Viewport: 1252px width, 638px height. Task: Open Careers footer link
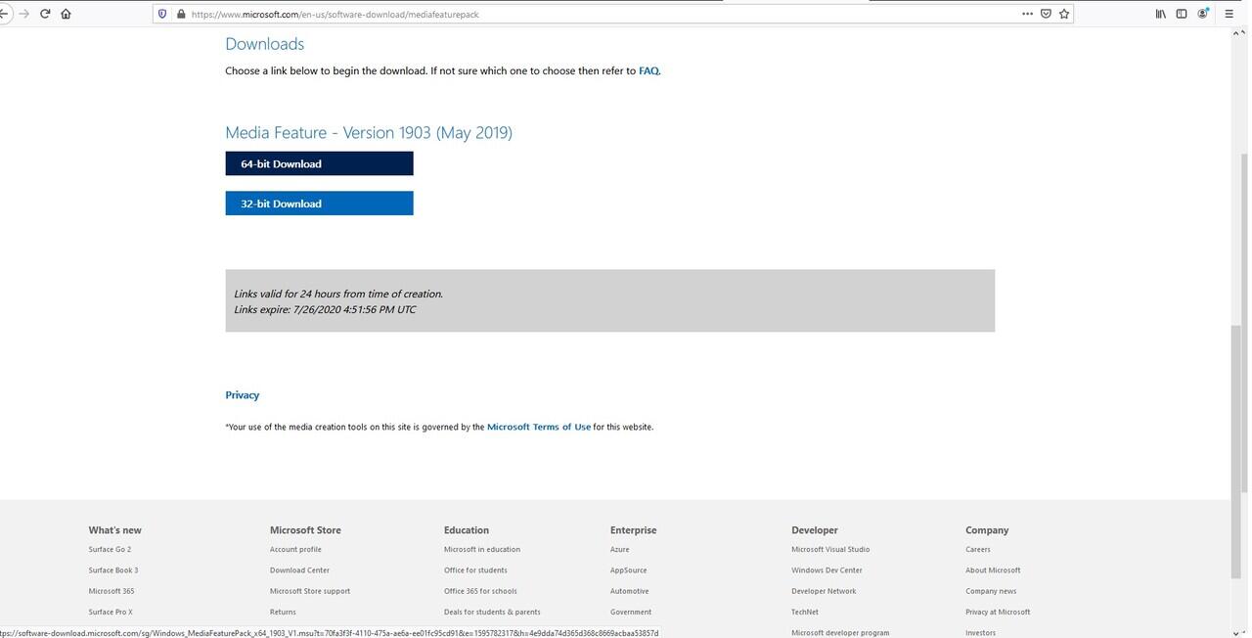pyautogui.click(x=978, y=550)
